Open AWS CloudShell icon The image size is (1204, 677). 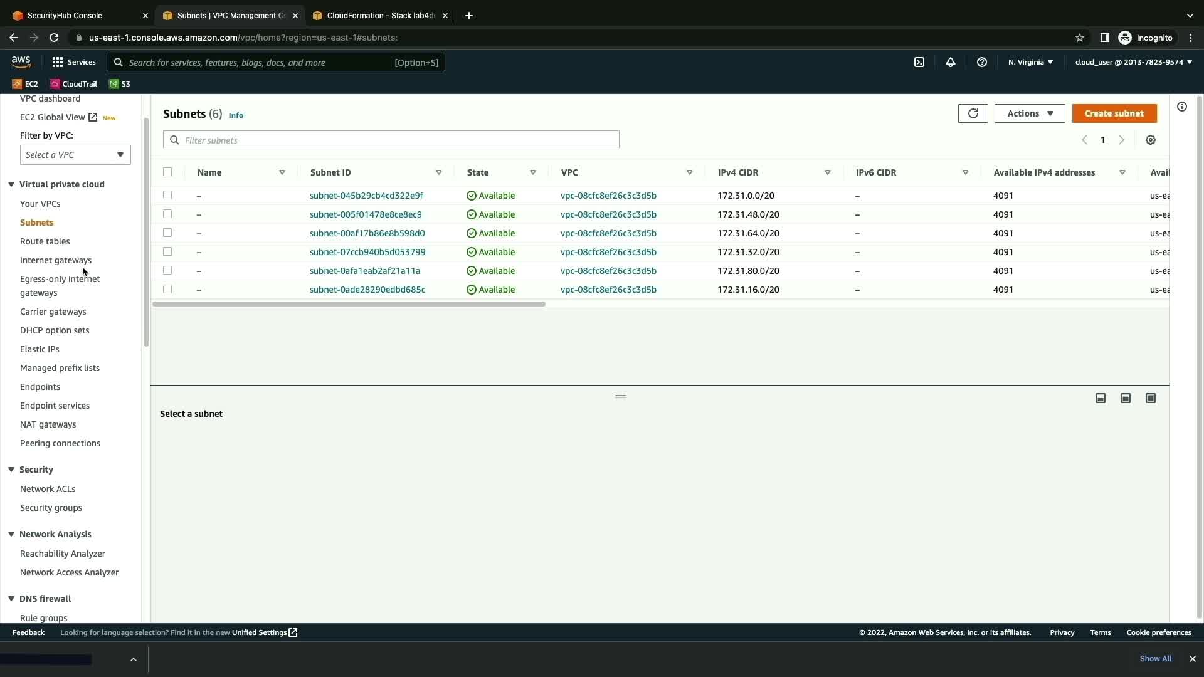point(919,62)
